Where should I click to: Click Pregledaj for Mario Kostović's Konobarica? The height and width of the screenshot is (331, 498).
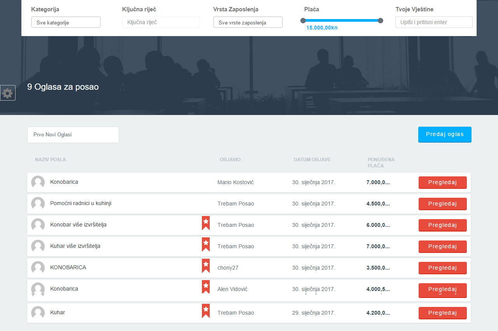pos(443,183)
